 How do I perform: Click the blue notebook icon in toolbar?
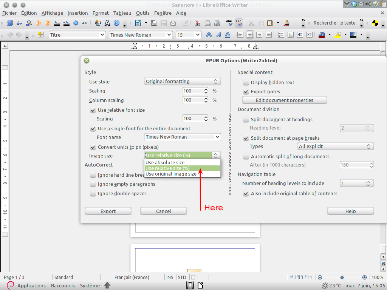pos(9,23)
